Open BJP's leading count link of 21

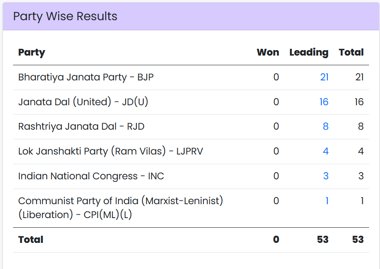pos(324,77)
